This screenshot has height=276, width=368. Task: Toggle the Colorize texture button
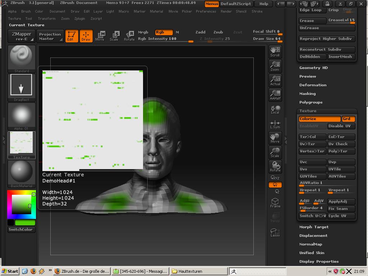click(x=319, y=119)
